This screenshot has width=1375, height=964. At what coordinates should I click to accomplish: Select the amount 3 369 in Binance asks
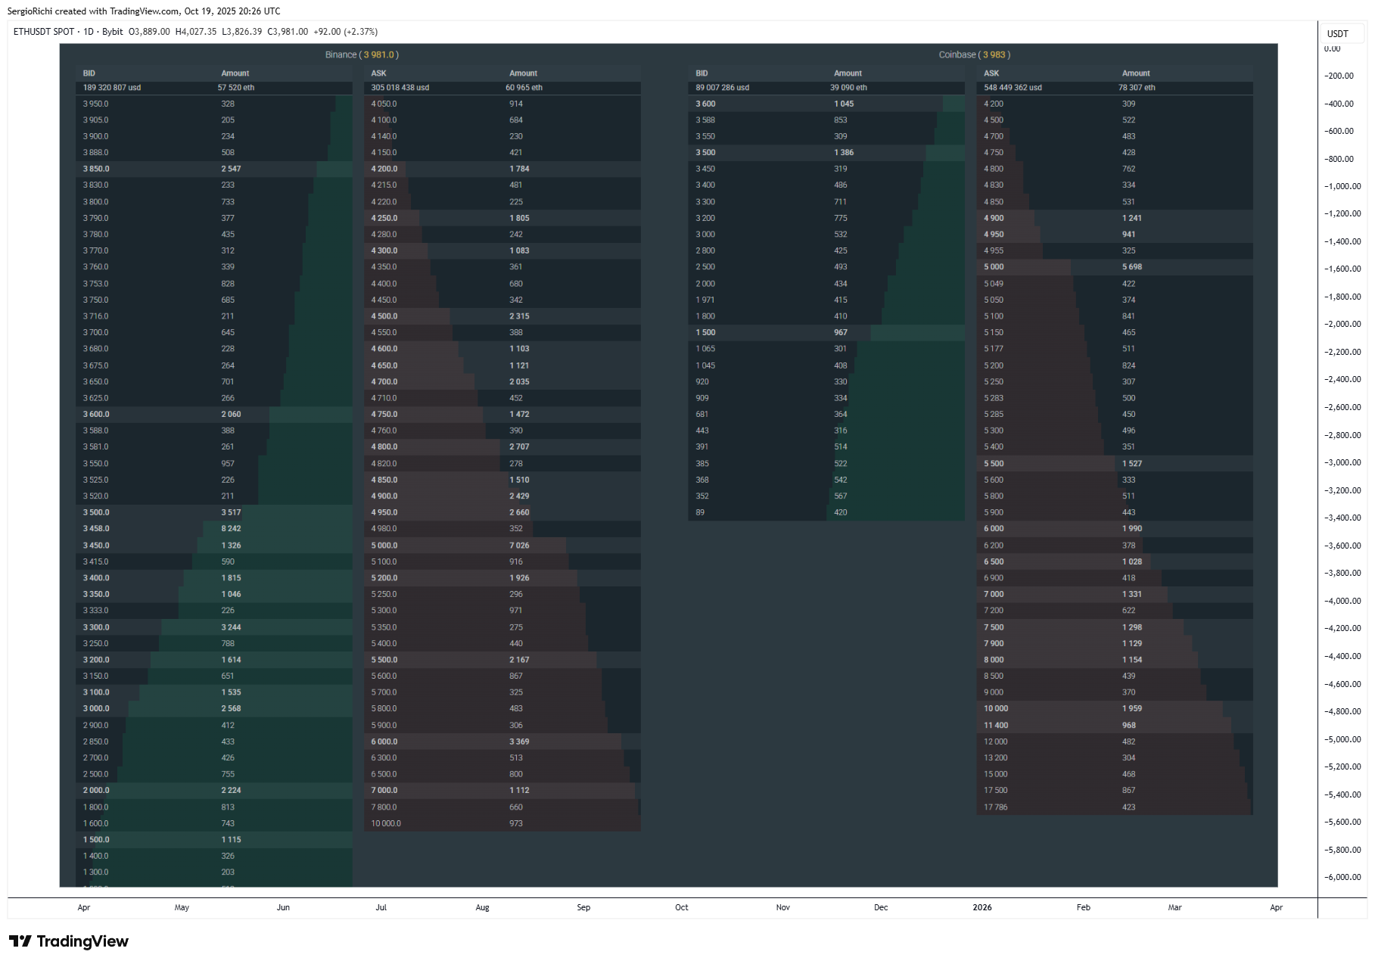click(520, 742)
